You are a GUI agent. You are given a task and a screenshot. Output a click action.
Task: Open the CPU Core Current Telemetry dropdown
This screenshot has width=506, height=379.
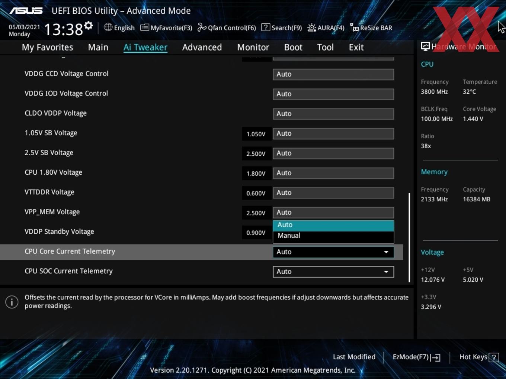(x=333, y=252)
